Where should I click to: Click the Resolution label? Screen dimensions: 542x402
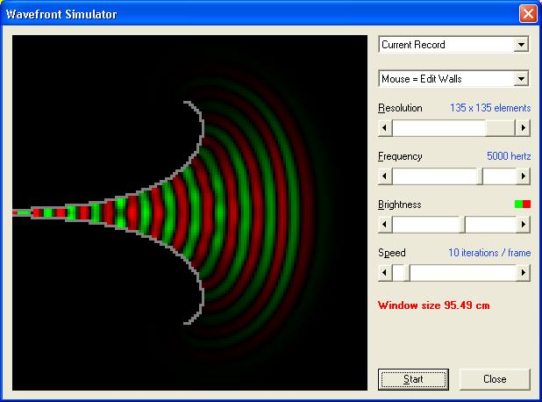[x=400, y=108]
